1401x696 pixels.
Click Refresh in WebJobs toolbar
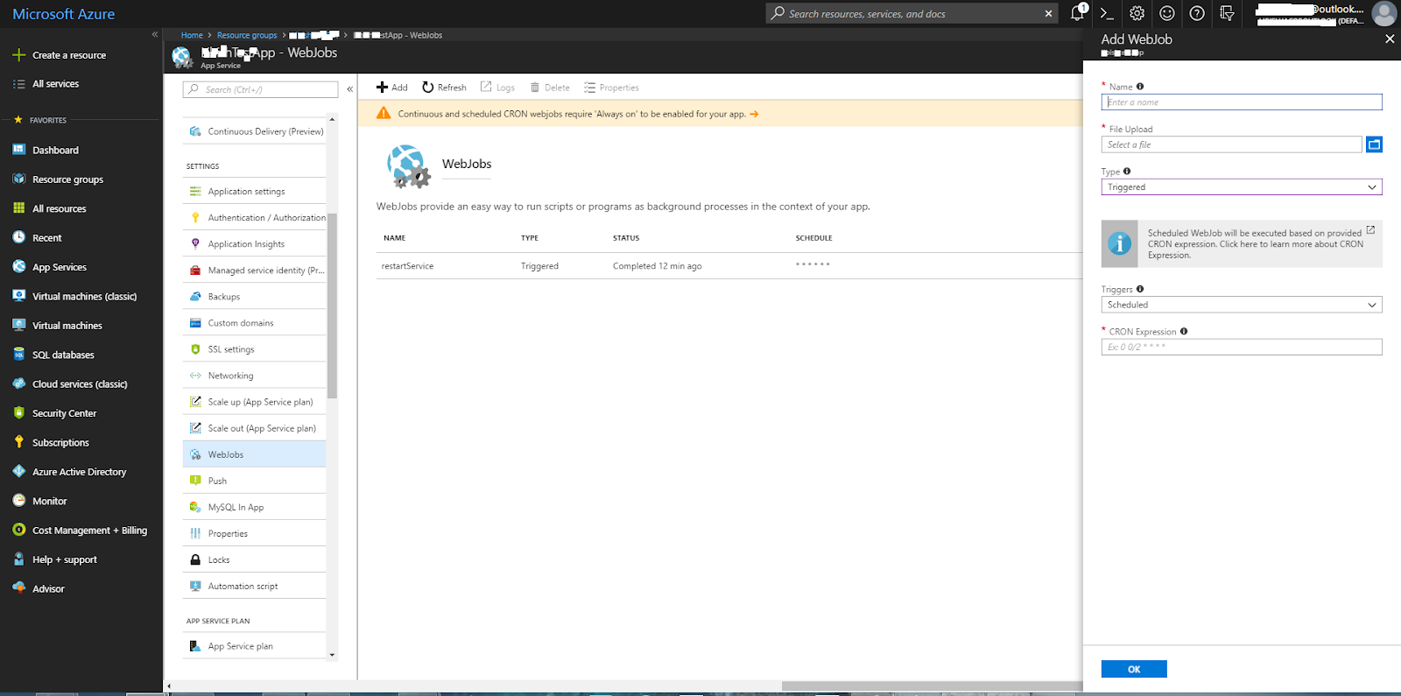[x=444, y=88]
